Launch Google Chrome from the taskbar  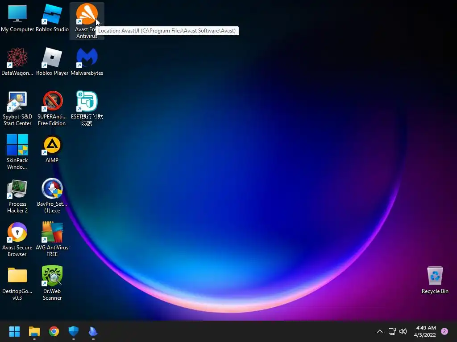(x=54, y=331)
